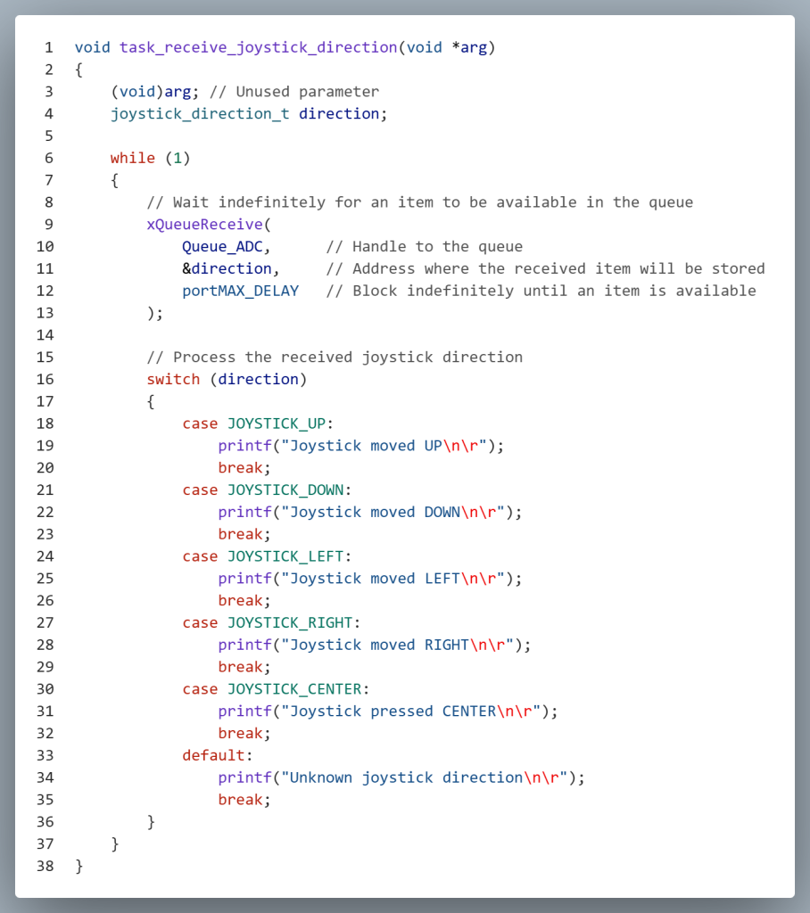The height and width of the screenshot is (913, 810).
Task: Click the switch keyword
Action: pyautogui.click(x=173, y=379)
